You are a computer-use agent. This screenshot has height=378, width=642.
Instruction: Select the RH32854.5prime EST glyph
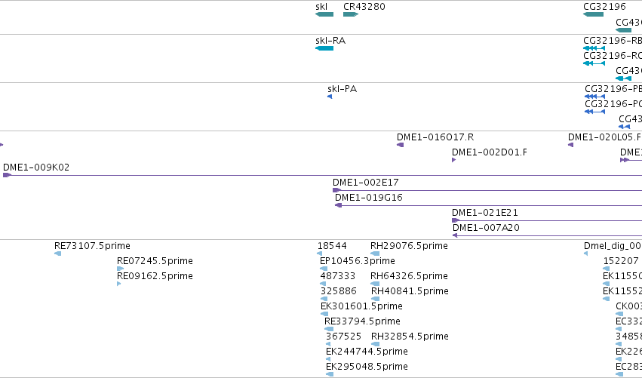coord(376,344)
